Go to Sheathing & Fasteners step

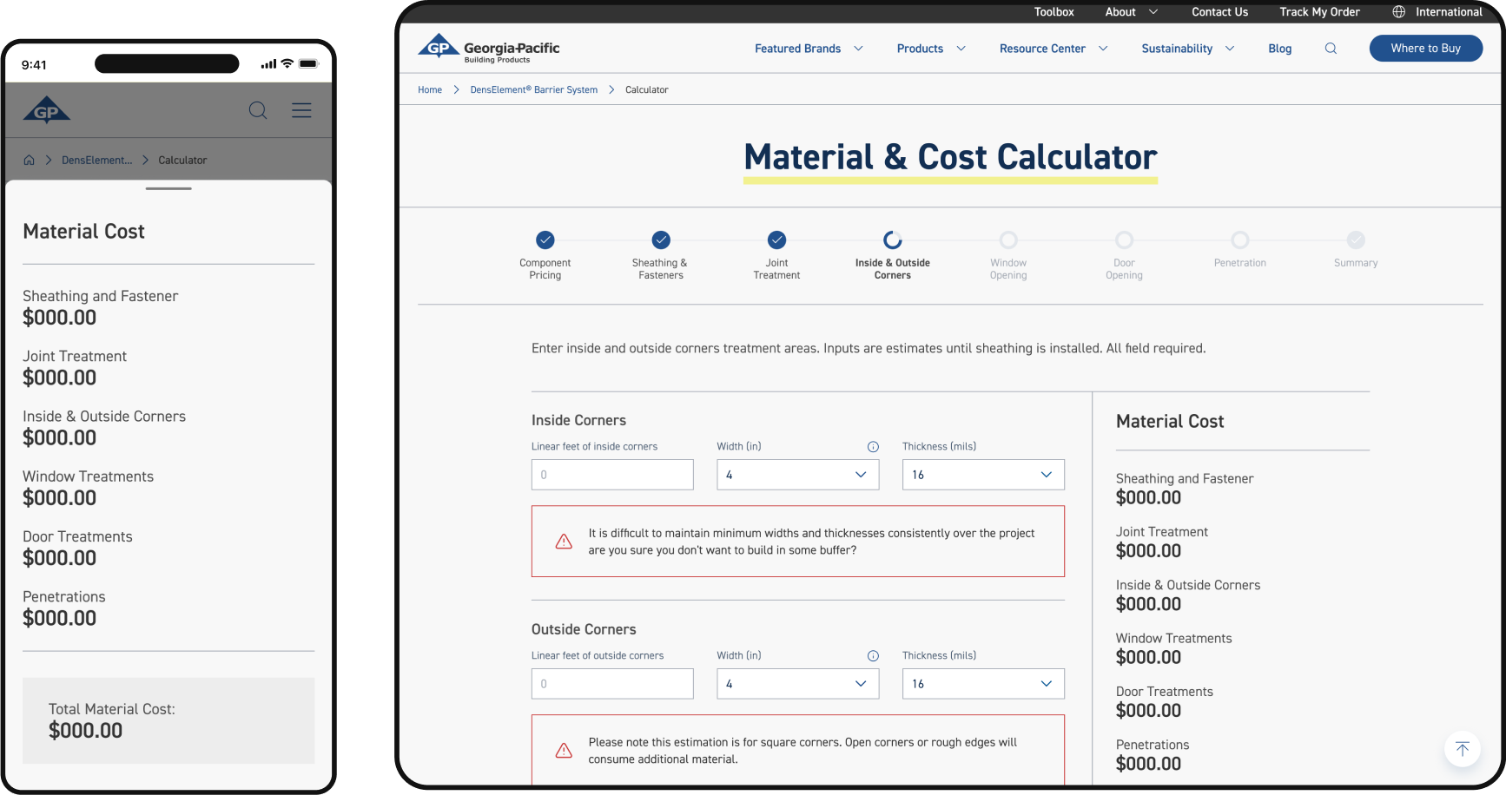661,255
